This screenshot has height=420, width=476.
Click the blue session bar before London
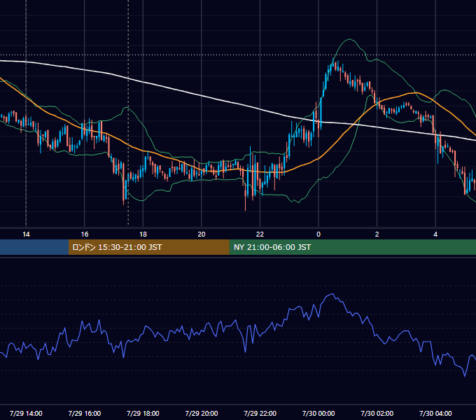(x=34, y=247)
